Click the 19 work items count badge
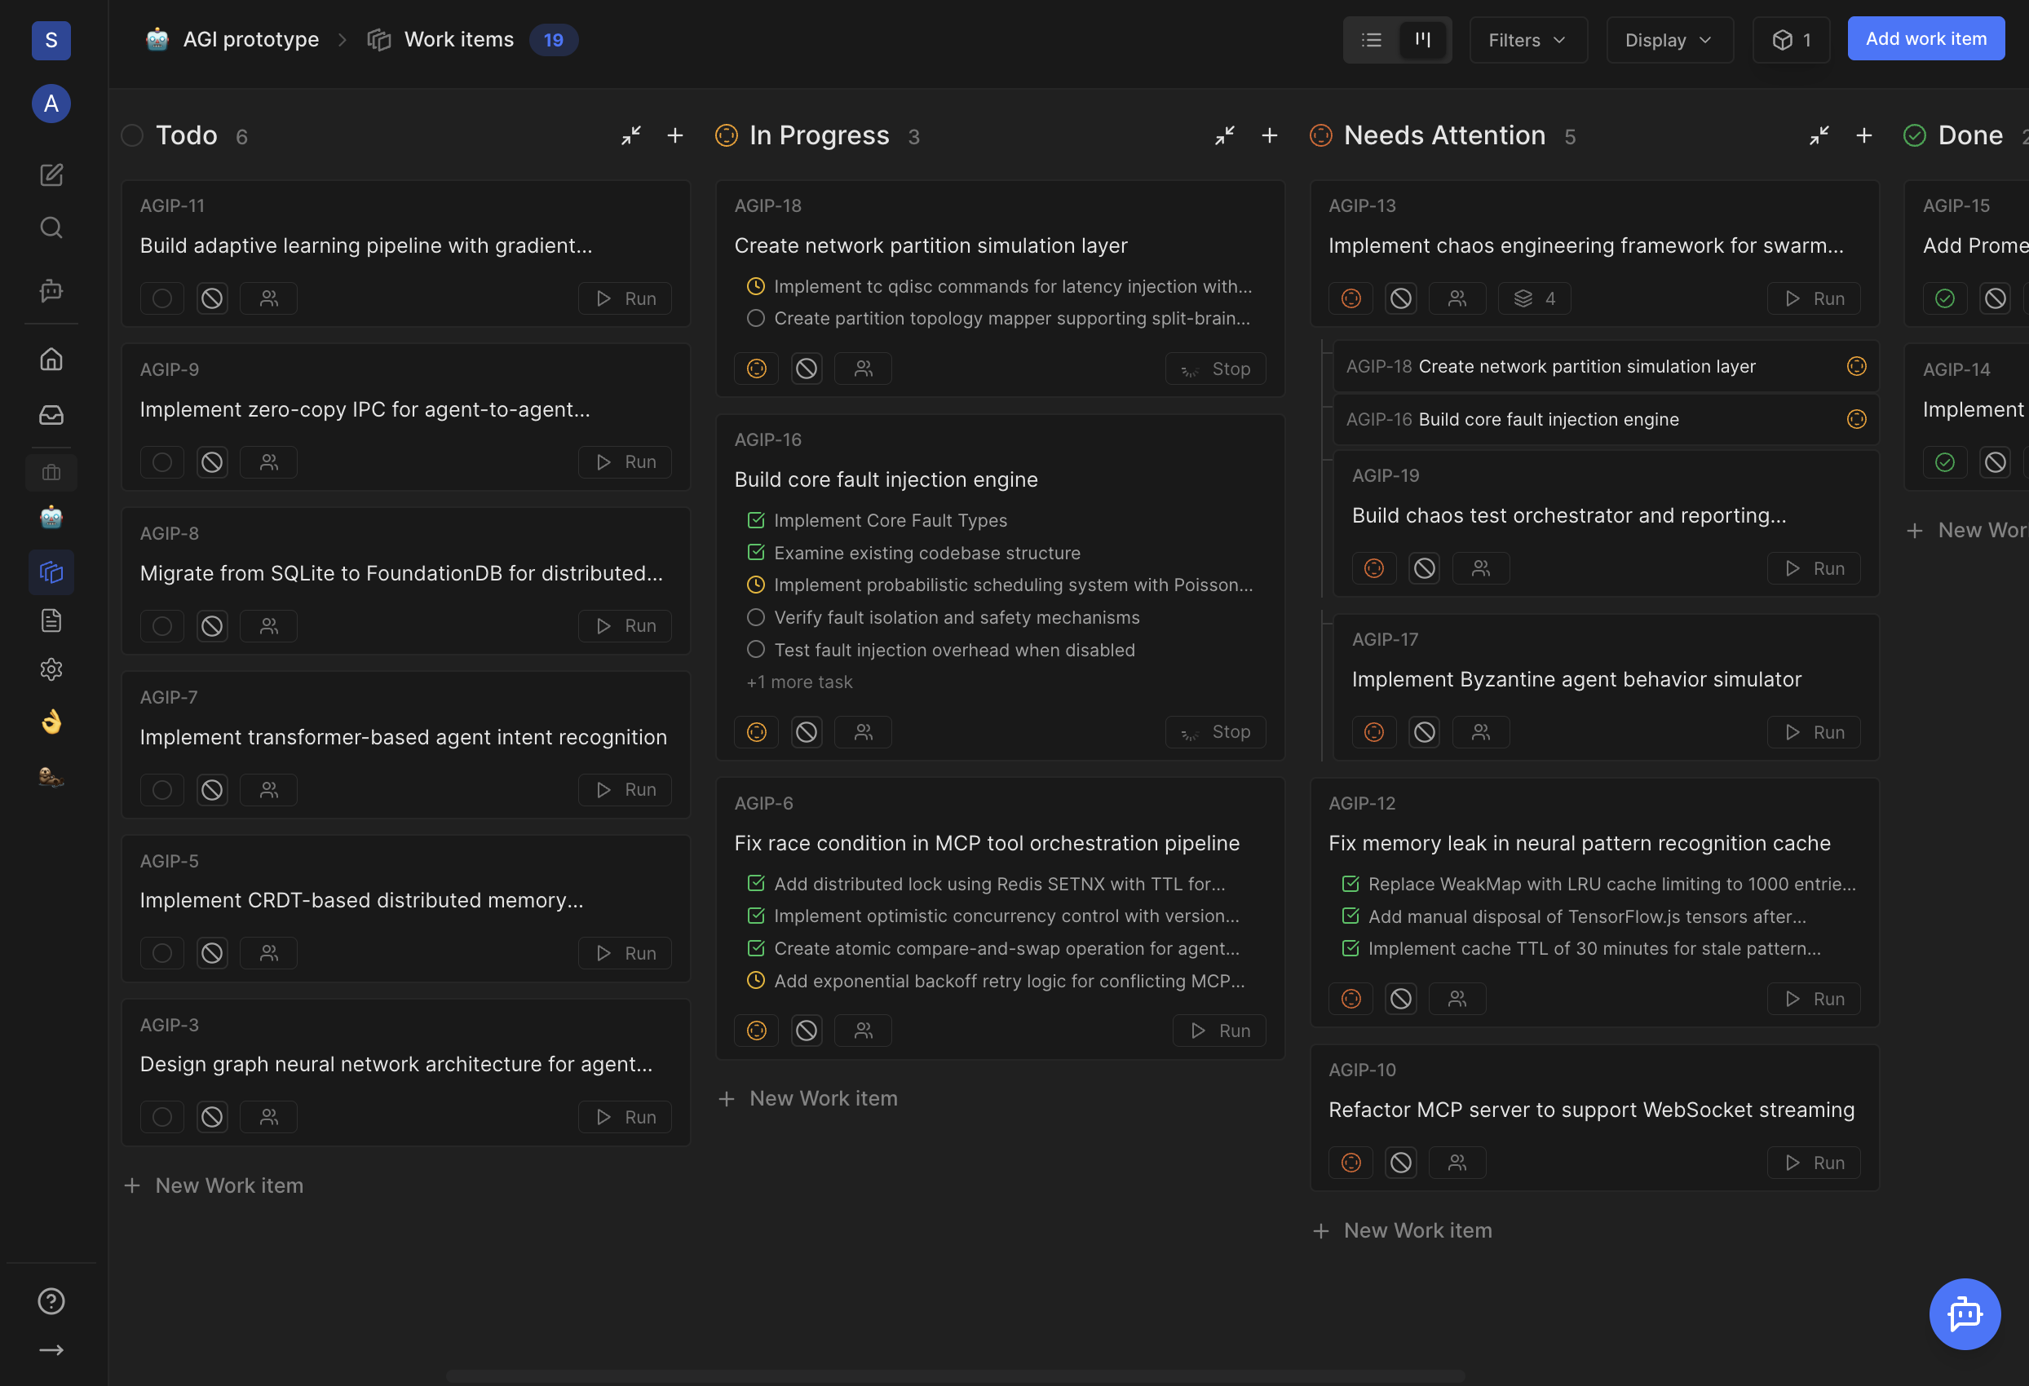 tap(554, 40)
